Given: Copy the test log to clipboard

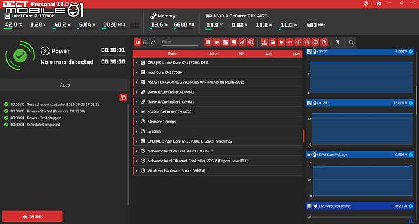Looking at the screenshot, I should (123, 97).
